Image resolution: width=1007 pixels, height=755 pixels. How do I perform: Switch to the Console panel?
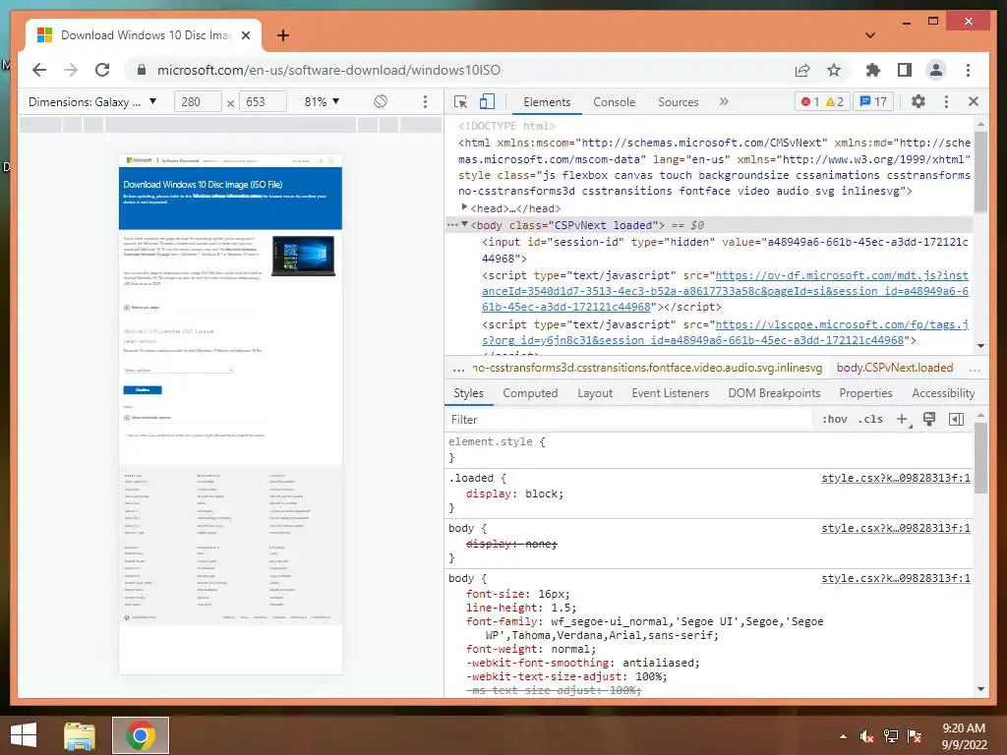click(x=614, y=102)
